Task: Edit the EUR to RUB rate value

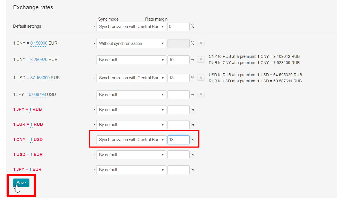Action: pos(31,124)
